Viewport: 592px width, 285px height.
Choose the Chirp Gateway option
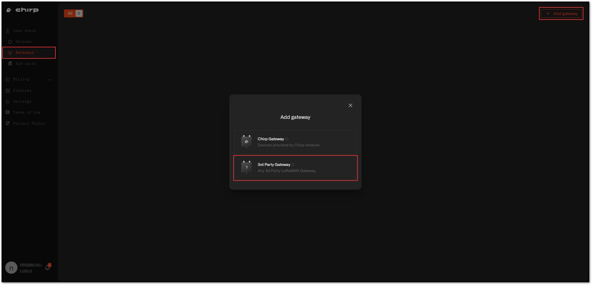[x=295, y=142]
